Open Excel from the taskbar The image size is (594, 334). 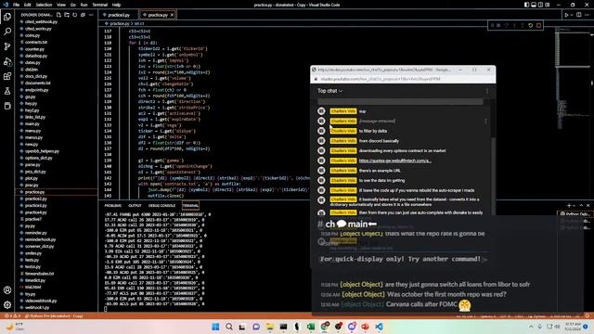tap(311, 327)
